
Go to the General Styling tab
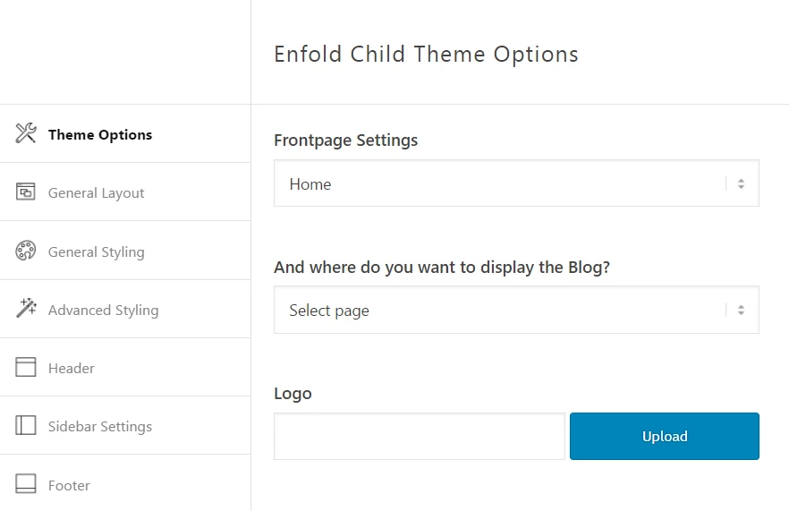click(96, 251)
